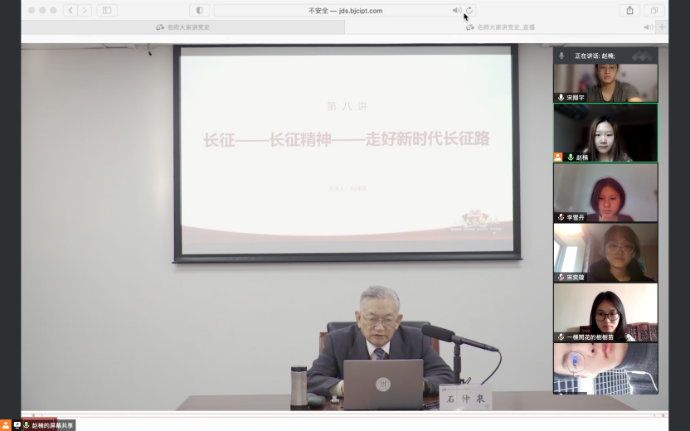Reload the page with refresh icon
This screenshot has height=431, width=690.
click(x=469, y=11)
